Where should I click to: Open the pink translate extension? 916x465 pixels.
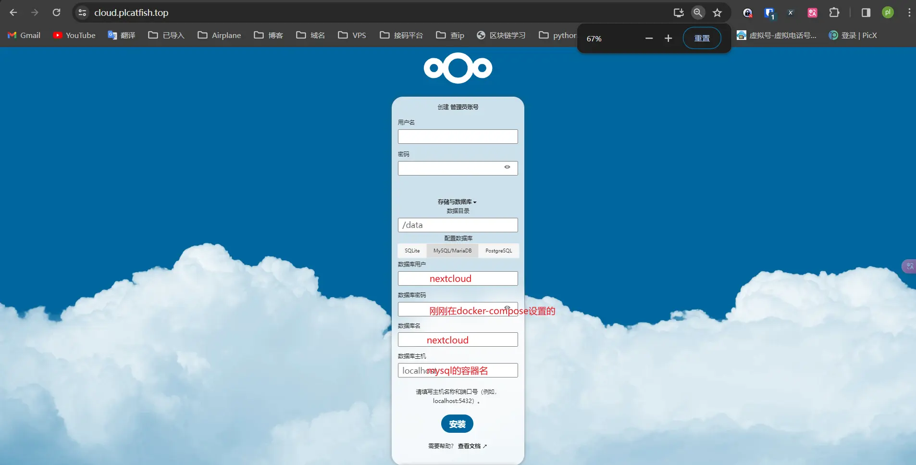click(x=812, y=13)
